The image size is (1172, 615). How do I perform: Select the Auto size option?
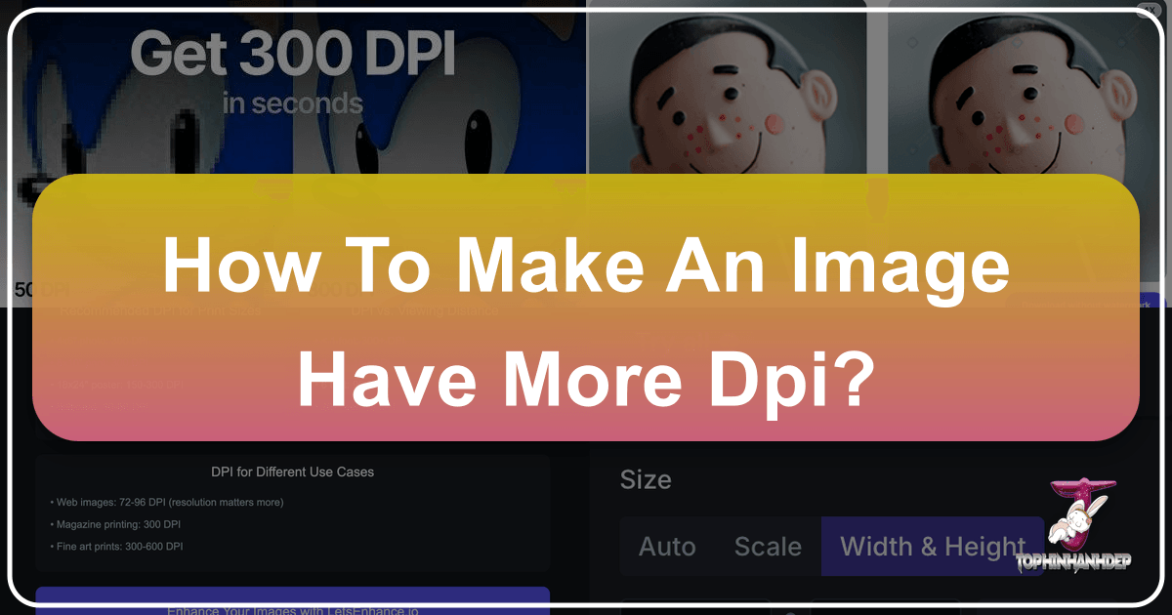(x=668, y=547)
